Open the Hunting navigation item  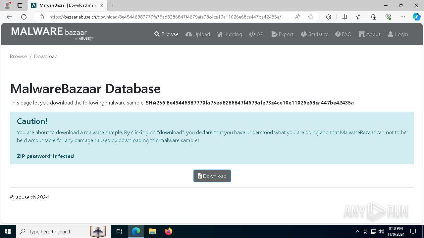[x=230, y=34]
